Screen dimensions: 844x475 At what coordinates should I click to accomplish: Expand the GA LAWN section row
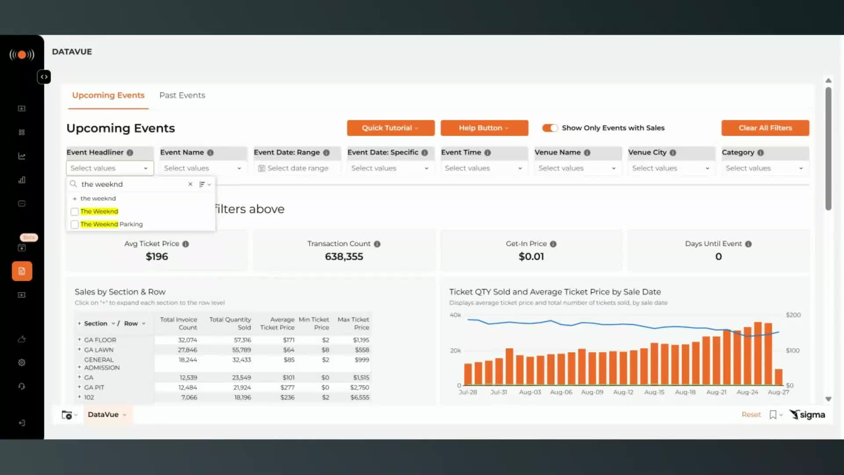(79, 350)
